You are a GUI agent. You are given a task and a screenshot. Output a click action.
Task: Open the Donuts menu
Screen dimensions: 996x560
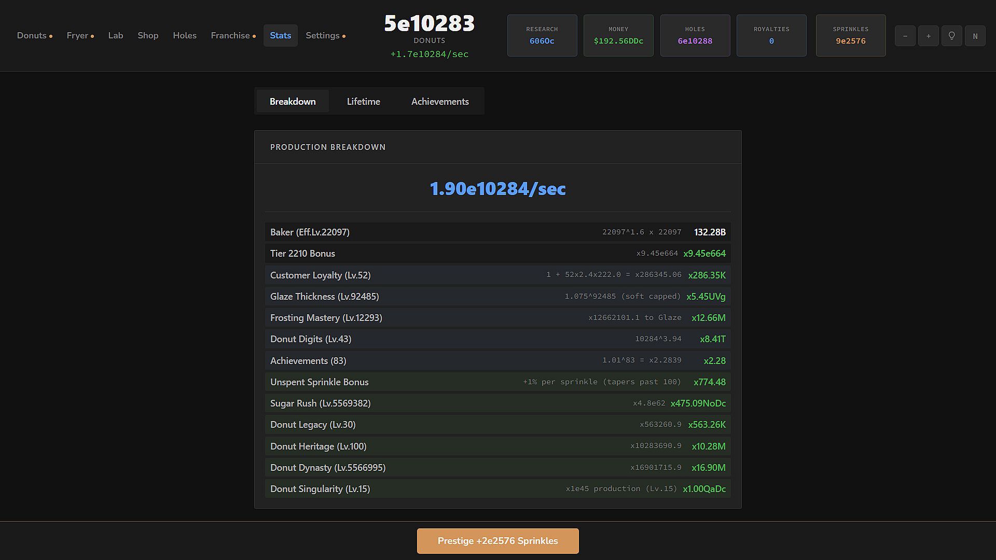click(35, 35)
